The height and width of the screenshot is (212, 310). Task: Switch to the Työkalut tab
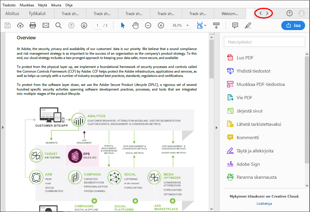point(37,14)
